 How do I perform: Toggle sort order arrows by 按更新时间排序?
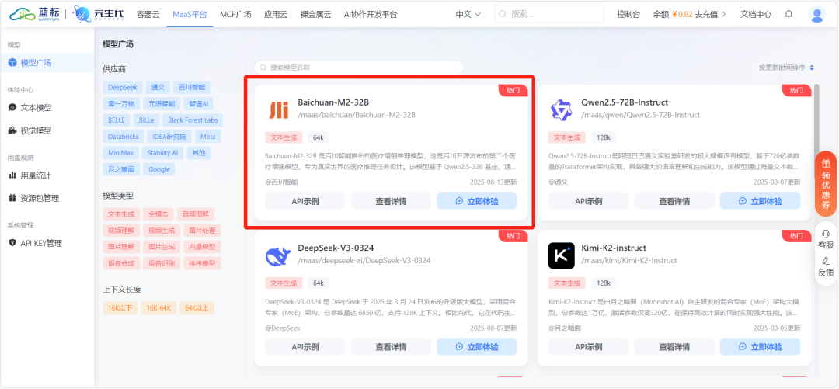click(x=812, y=68)
